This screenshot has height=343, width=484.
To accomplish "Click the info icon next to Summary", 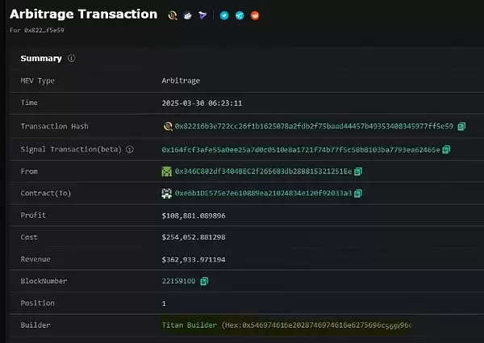I will pos(72,59).
